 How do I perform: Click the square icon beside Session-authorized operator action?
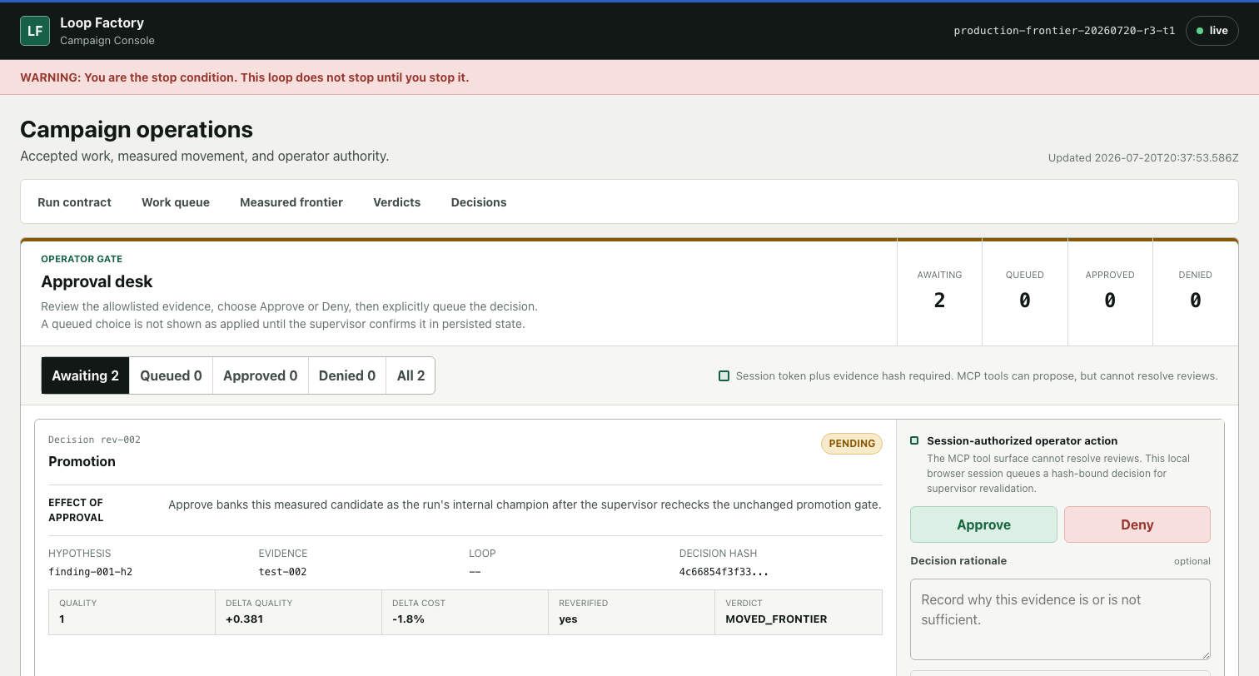coord(914,440)
